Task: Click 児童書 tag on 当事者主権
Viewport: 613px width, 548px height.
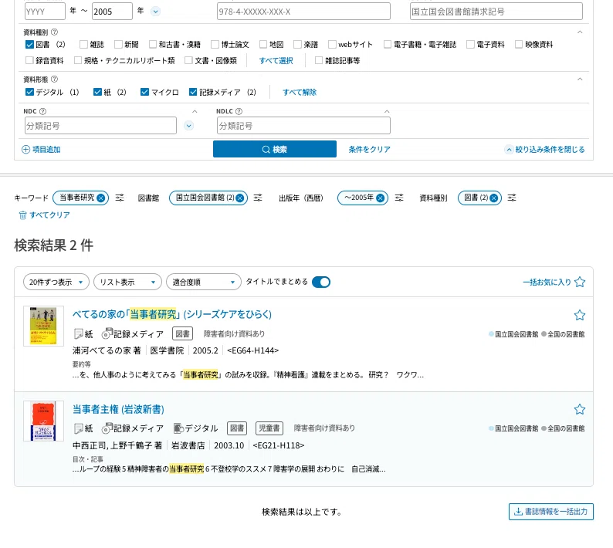Action: 269,428
